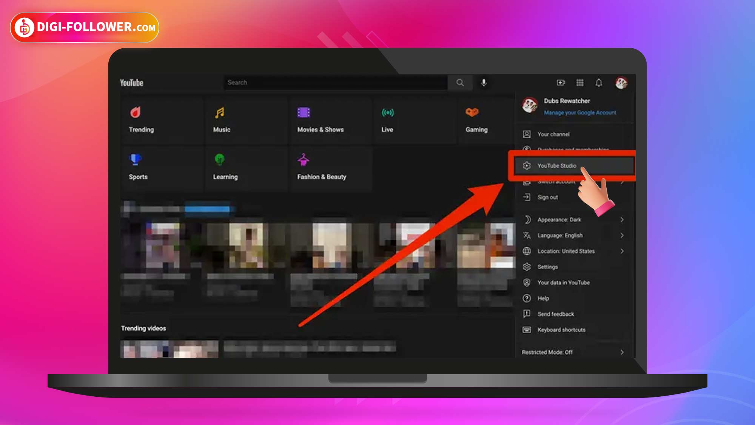Select Sign out menu option
The width and height of the screenshot is (755, 425).
click(548, 197)
